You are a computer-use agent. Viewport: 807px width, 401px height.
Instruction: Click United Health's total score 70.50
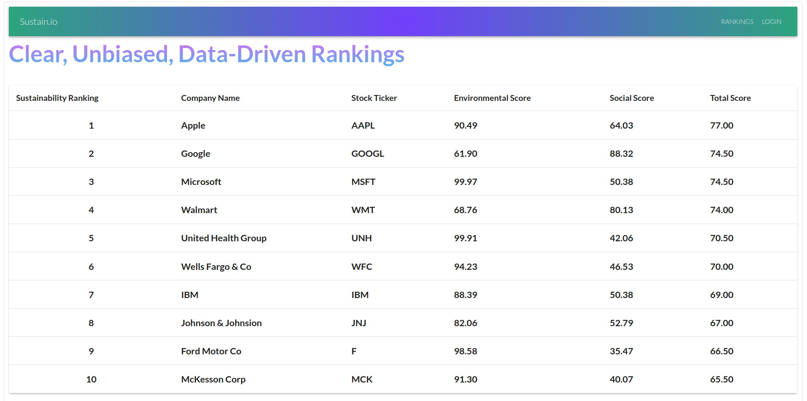pos(722,238)
